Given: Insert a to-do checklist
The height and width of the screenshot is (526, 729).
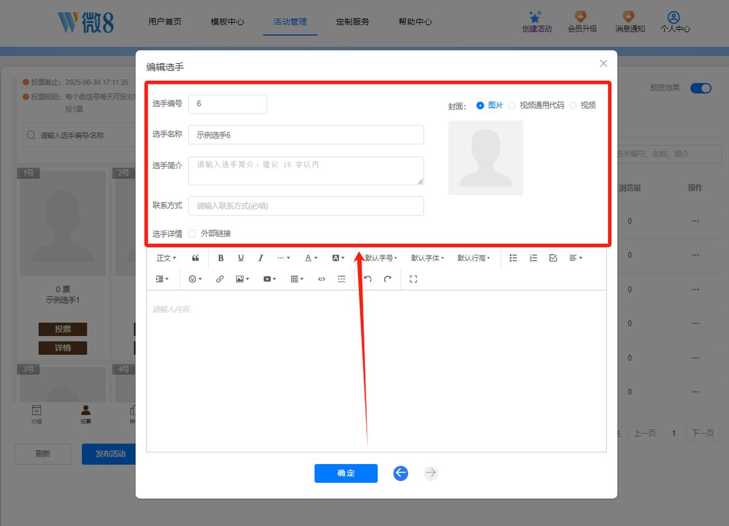Looking at the screenshot, I should [x=553, y=258].
